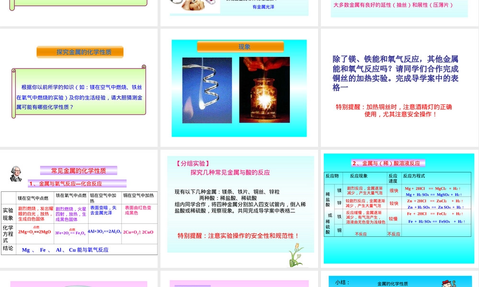Click the row label 实验现象
The height and width of the screenshot is (287, 479).
[8, 214]
